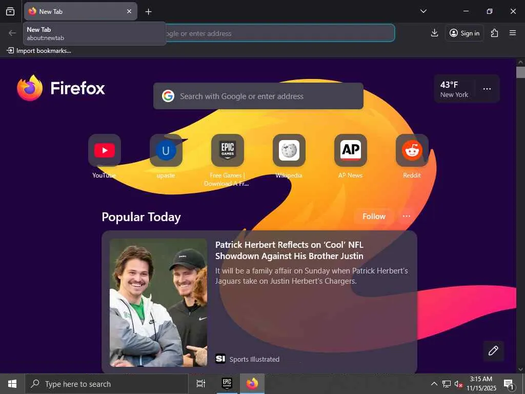525x394 pixels.
Task: Open the Patrick Herbert article headline
Action: [289, 250]
